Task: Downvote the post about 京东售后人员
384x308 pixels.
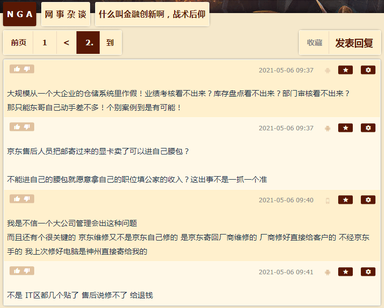Action: coord(27,127)
